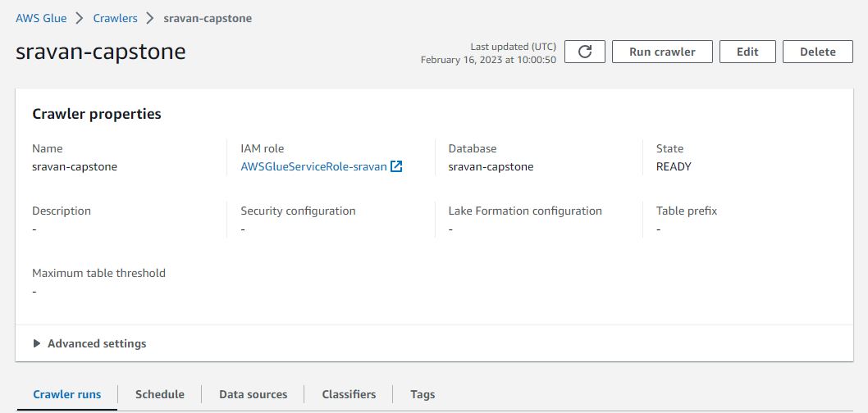Expand the Advanced settings section
The image size is (868, 413).
tap(89, 343)
